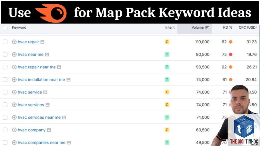Add hvac repair near me via plus icon
Image resolution: width=260 pixels, height=146 pixels.
[14, 67]
